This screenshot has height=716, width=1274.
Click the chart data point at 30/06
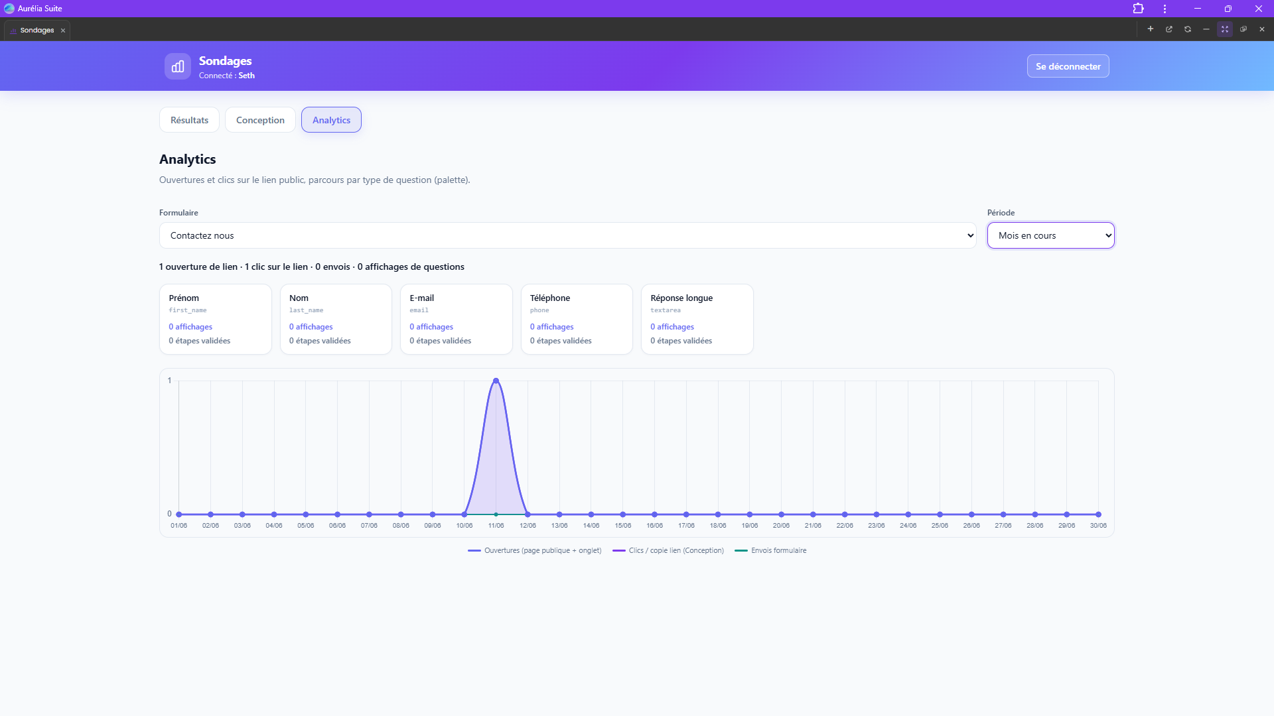[x=1098, y=514]
